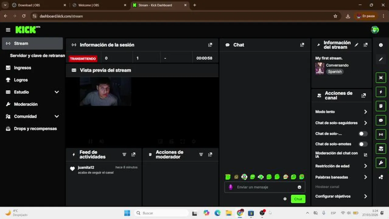This screenshot has height=219, width=389.
Task: Switch to the Welcome | OBS tab
Action: (99, 5)
